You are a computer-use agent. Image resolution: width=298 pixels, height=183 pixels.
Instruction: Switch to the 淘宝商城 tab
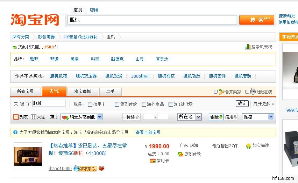coord(83,91)
